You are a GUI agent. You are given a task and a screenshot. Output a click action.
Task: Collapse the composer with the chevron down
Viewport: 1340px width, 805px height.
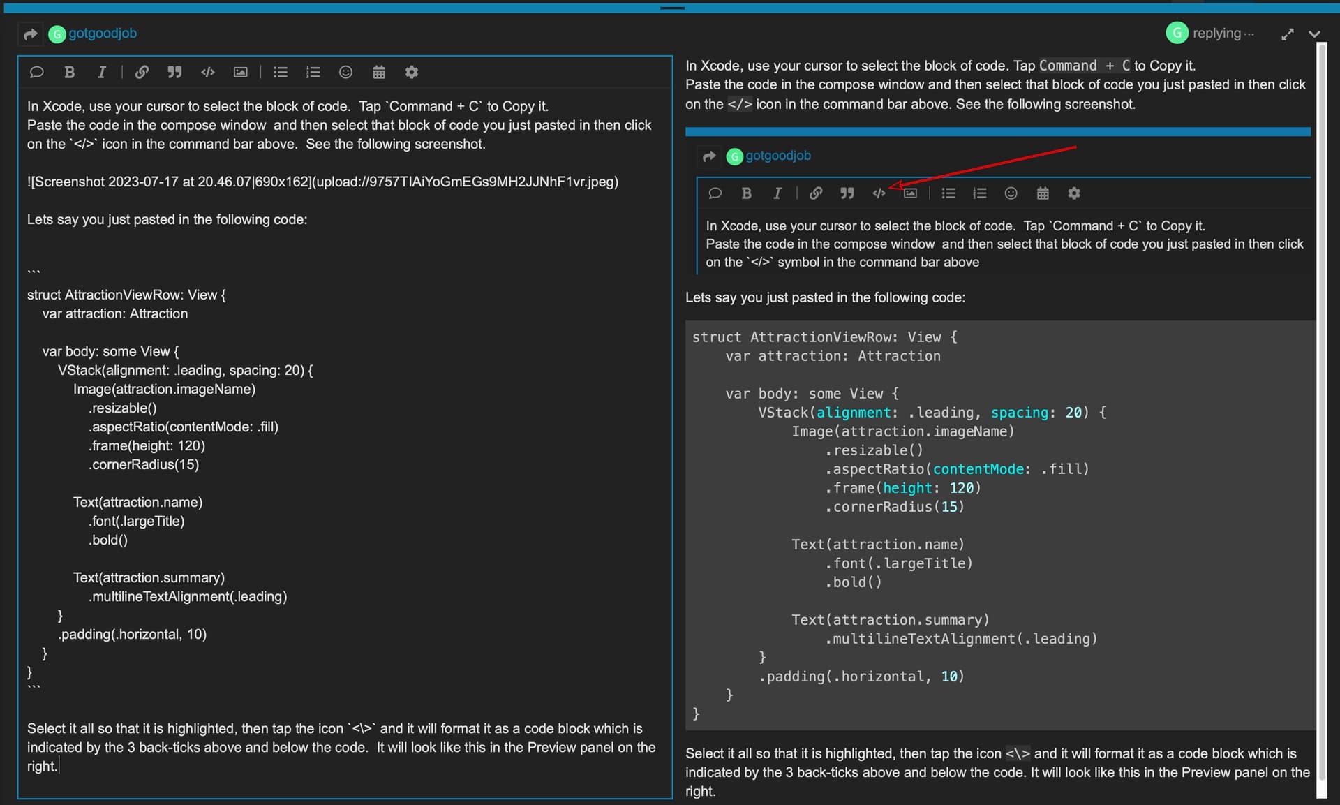click(1315, 34)
